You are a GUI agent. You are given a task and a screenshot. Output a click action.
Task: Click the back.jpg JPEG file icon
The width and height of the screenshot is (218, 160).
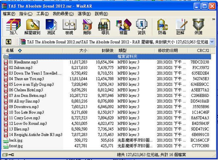(6, 140)
